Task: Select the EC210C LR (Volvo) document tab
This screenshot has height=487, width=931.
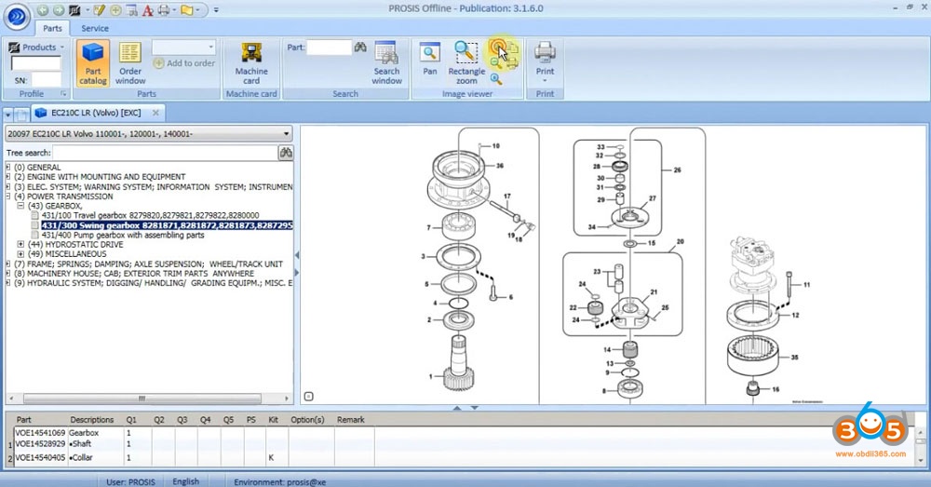Action: (x=91, y=113)
